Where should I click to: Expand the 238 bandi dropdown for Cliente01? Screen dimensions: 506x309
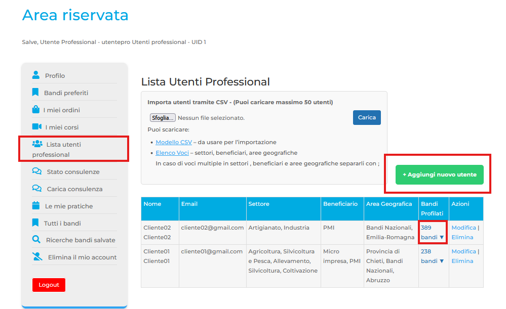pyautogui.click(x=432, y=256)
